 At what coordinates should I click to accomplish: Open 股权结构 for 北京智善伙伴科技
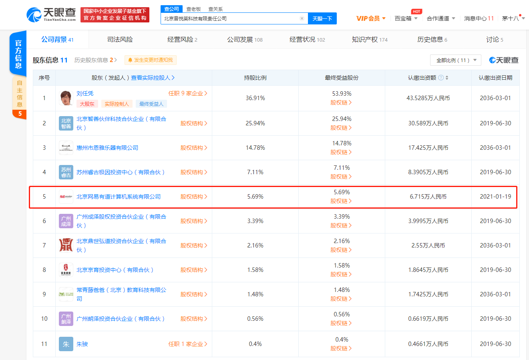click(x=194, y=123)
